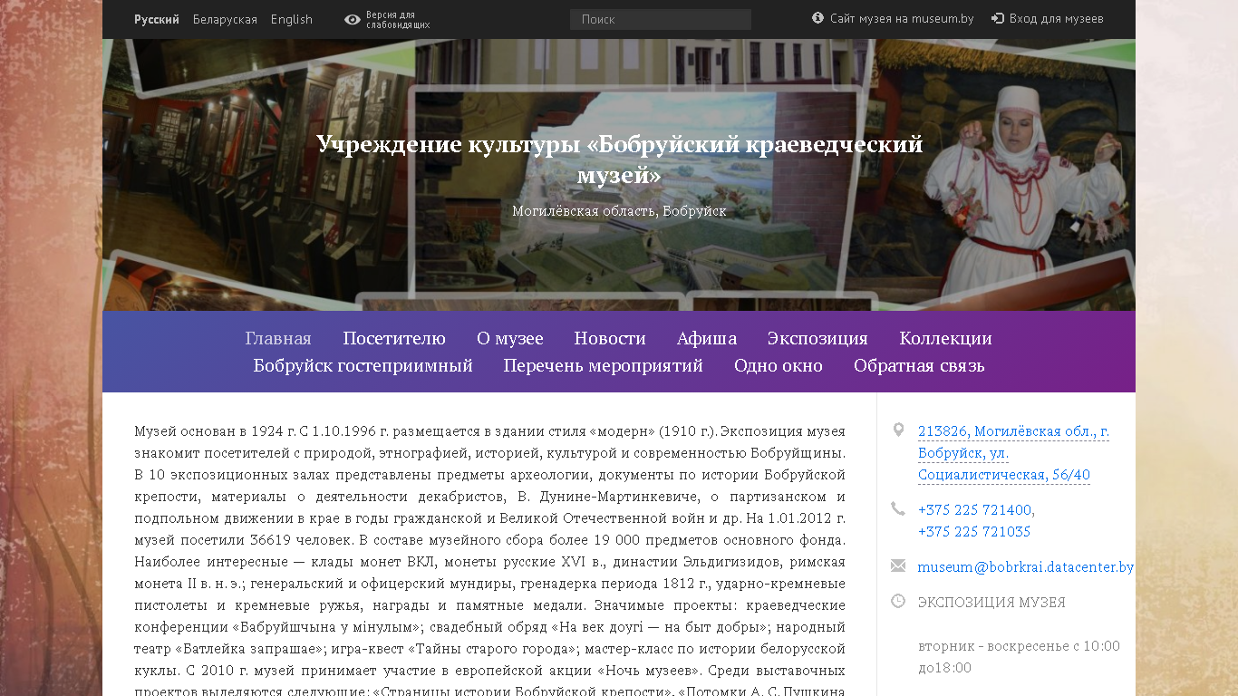The width and height of the screenshot is (1238, 696).
Task: Click the map pin icon beside address
Action: click(898, 430)
